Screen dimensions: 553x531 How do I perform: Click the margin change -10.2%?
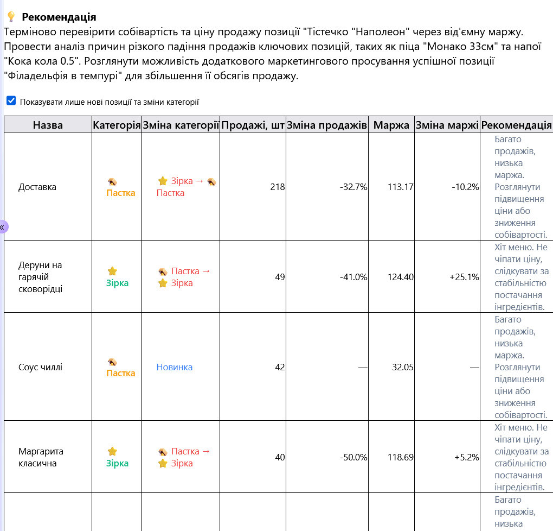tap(465, 187)
